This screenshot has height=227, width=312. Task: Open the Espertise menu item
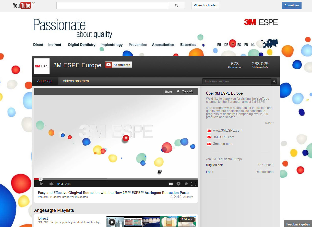tap(188, 45)
